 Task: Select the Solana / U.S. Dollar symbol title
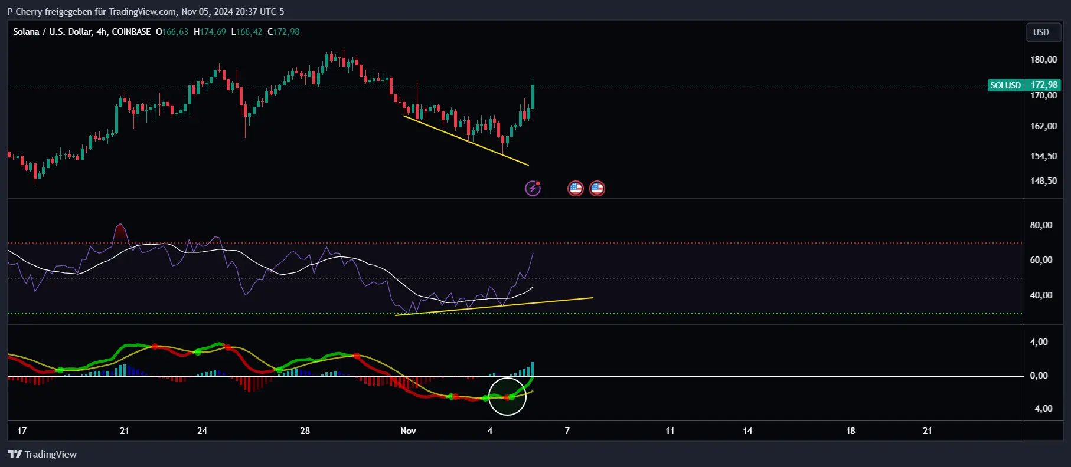(x=82, y=32)
